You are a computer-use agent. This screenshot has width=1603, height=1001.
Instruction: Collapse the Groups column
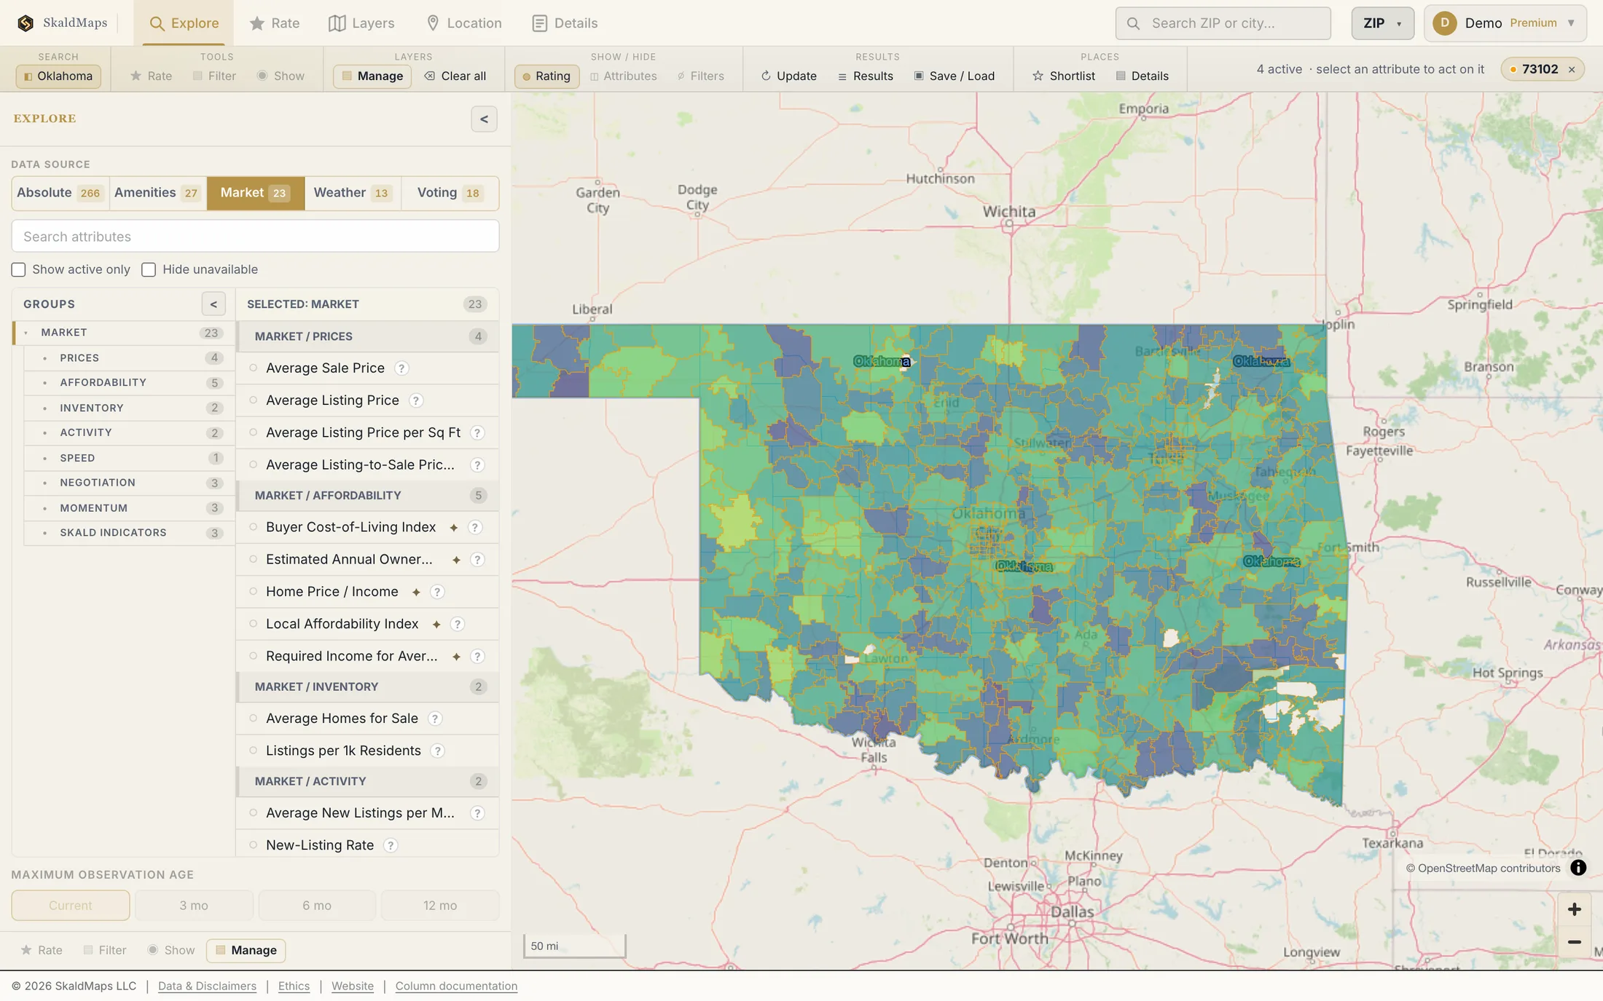pyautogui.click(x=213, y=304)
